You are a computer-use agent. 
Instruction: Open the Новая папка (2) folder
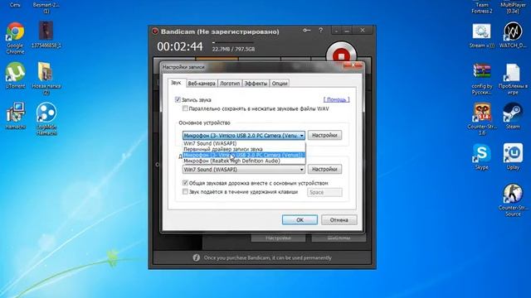46,78
